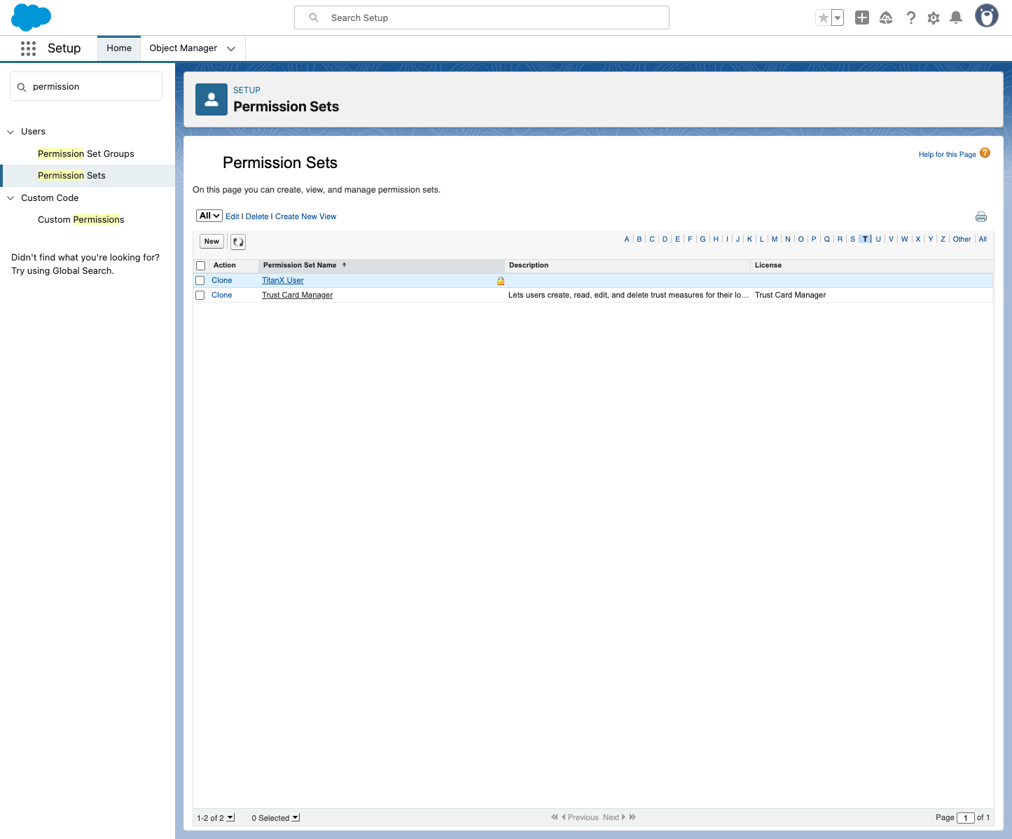Viewport: 1012px width, 839px height.
Task: Collapse the Custom Code sidebar section
Action: pyautogui.click(x=11, y=198)
